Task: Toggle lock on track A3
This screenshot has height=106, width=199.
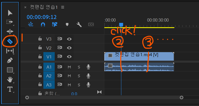Action: coord(40,84)
